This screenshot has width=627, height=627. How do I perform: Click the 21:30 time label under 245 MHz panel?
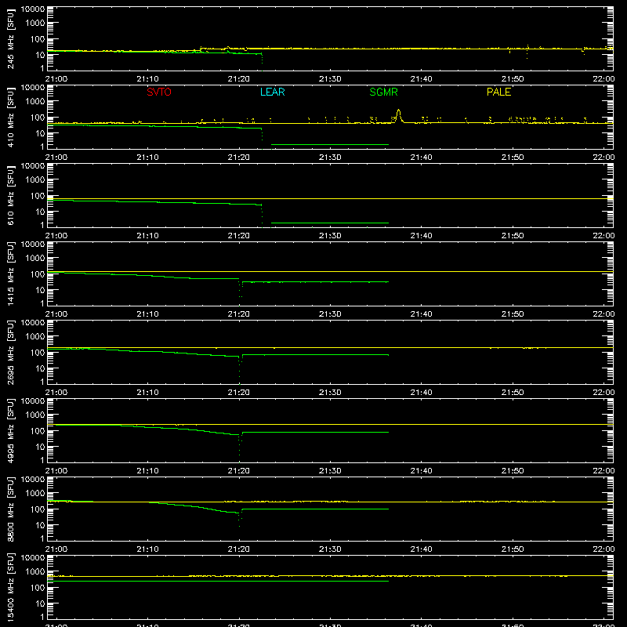coord(330,79)
